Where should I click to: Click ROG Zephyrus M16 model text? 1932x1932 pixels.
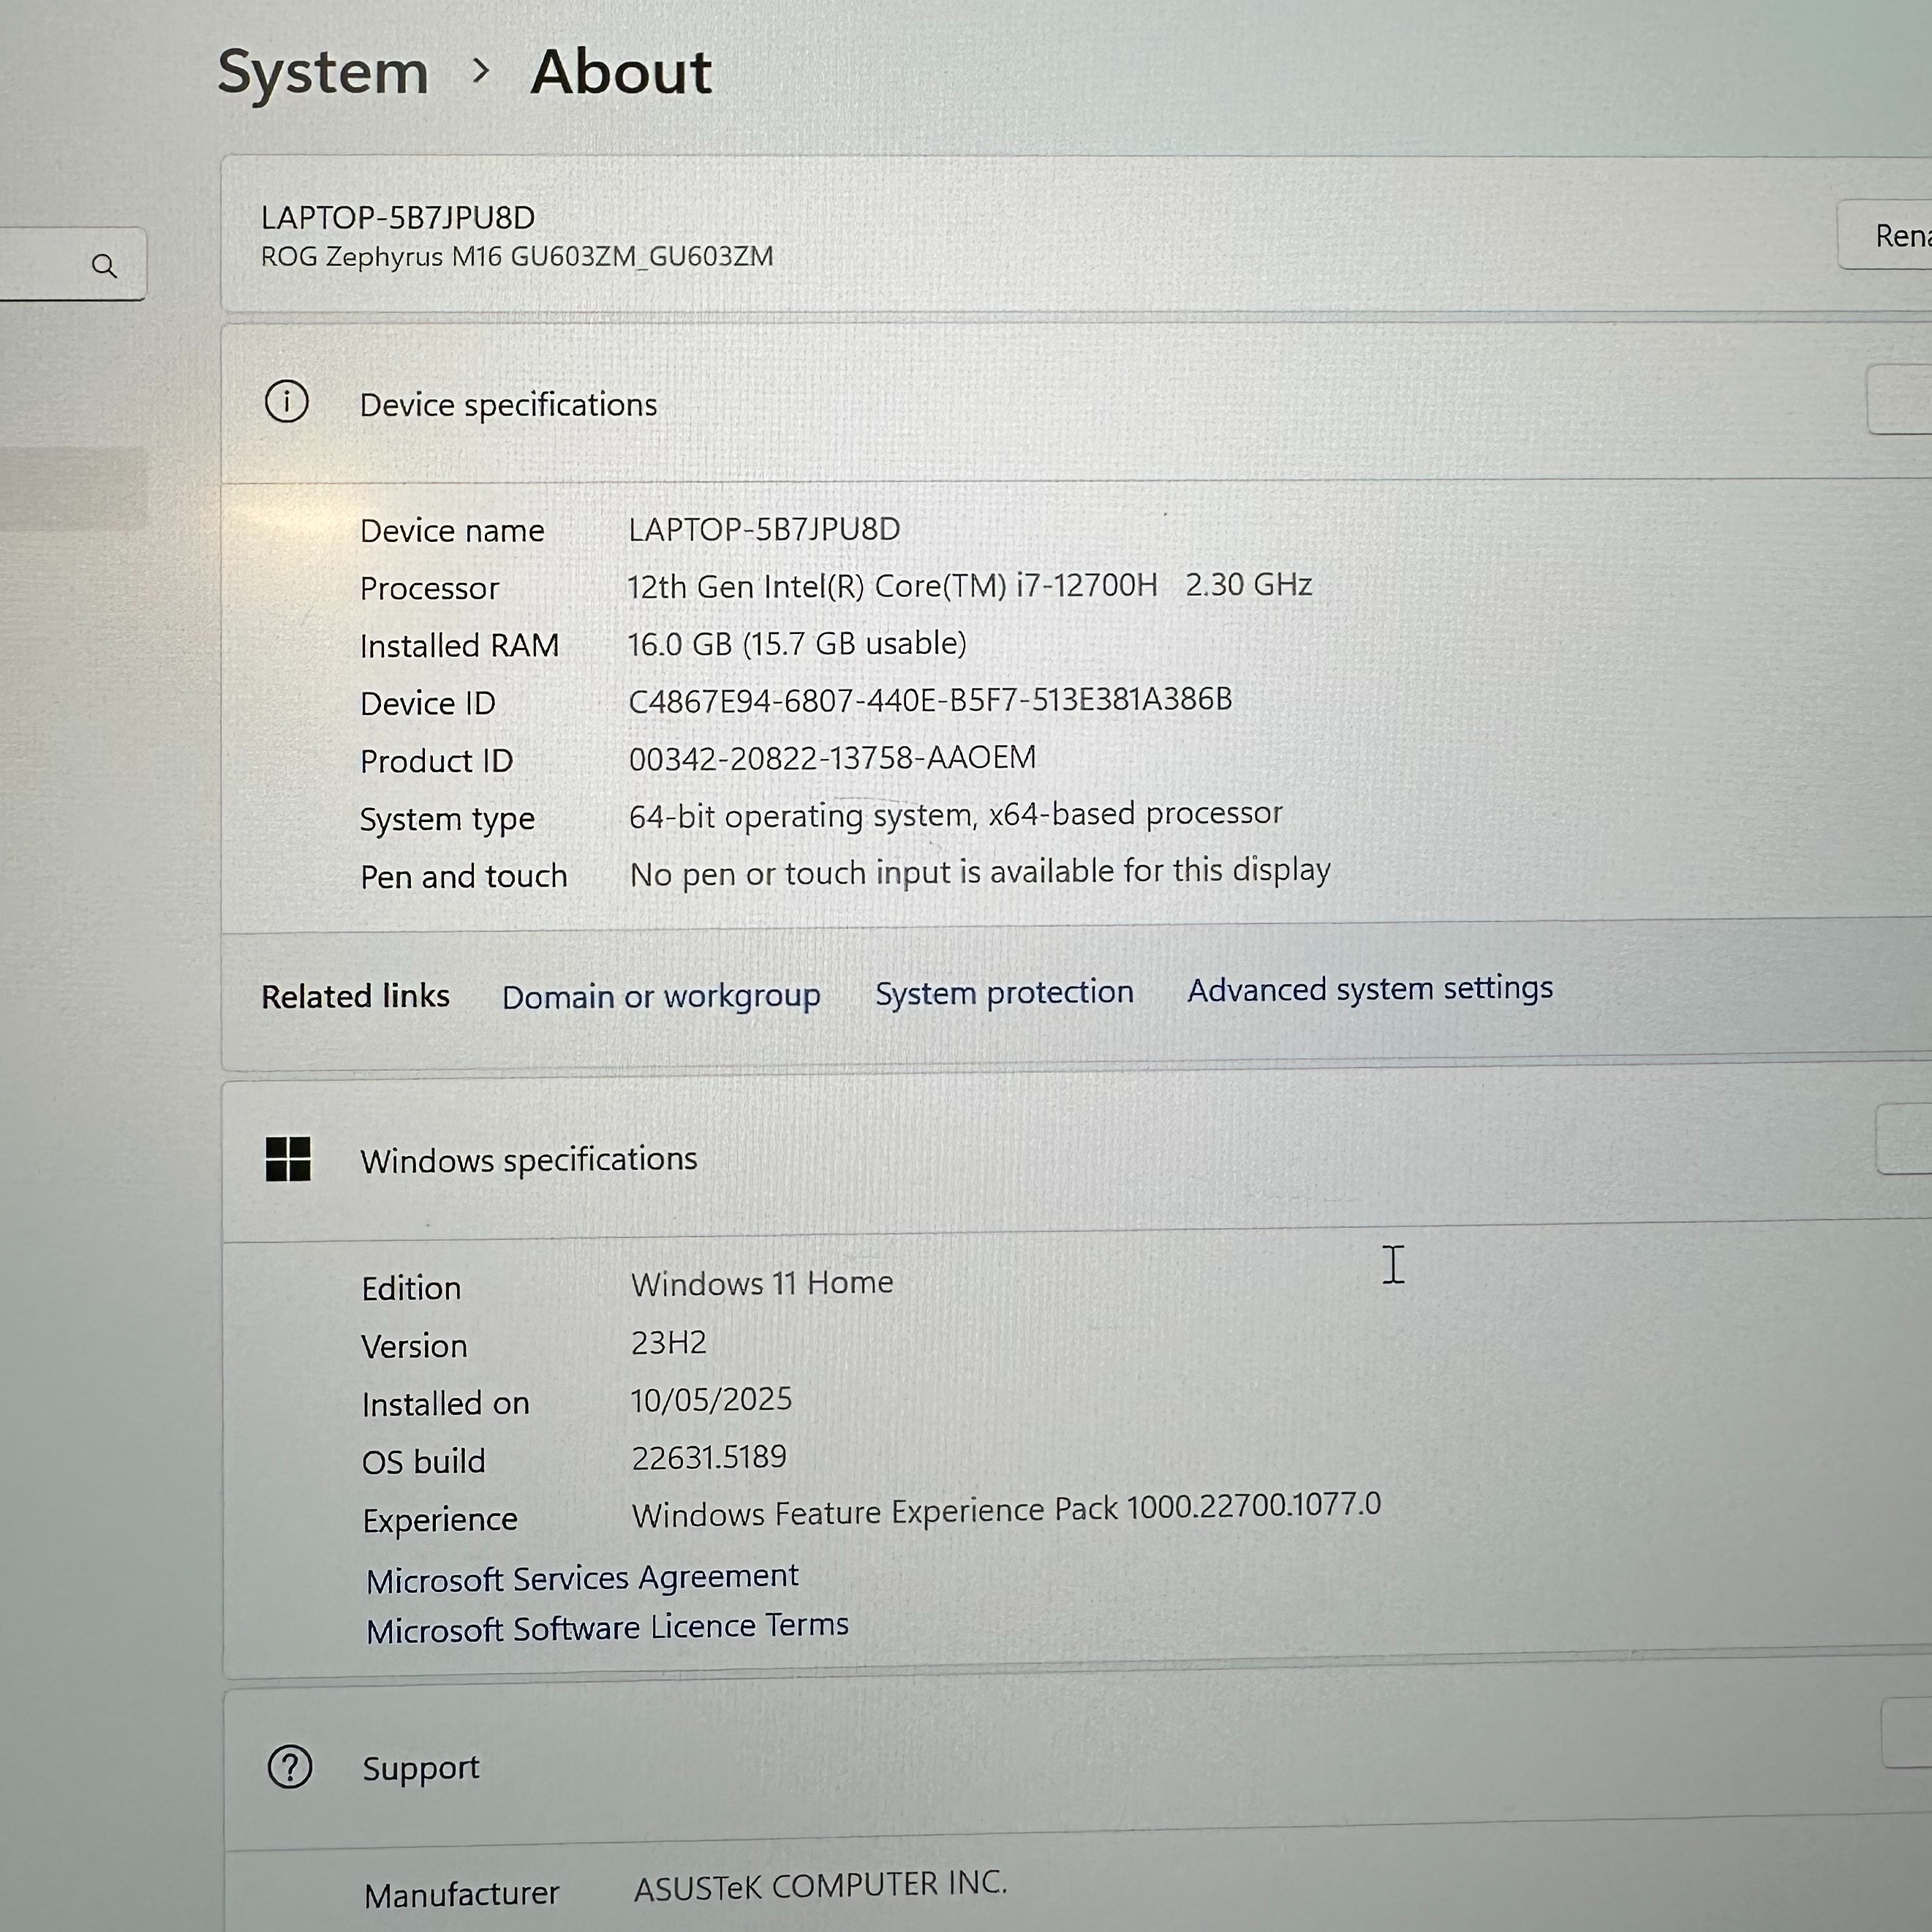tap(517, 257)
